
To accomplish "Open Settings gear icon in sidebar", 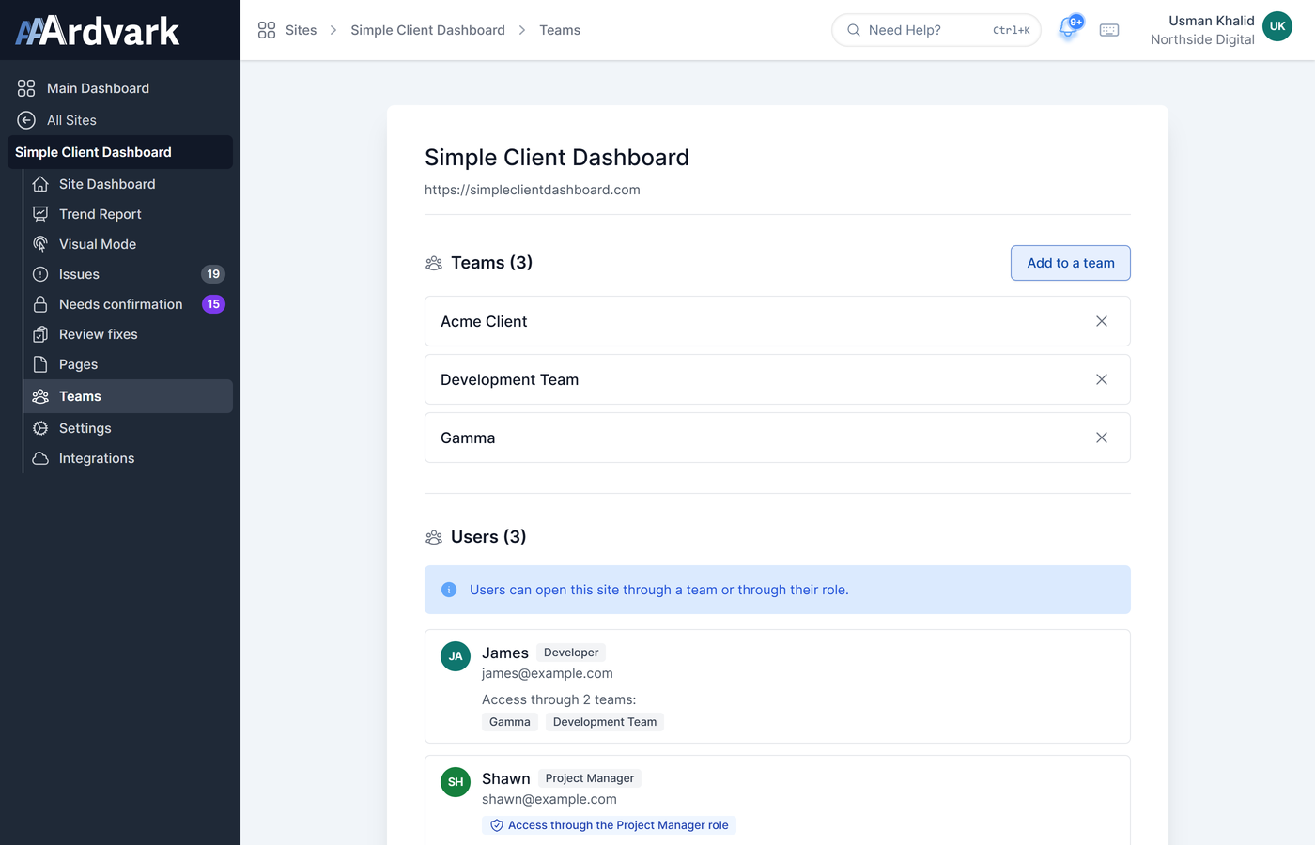I will [x=40, y=428].
